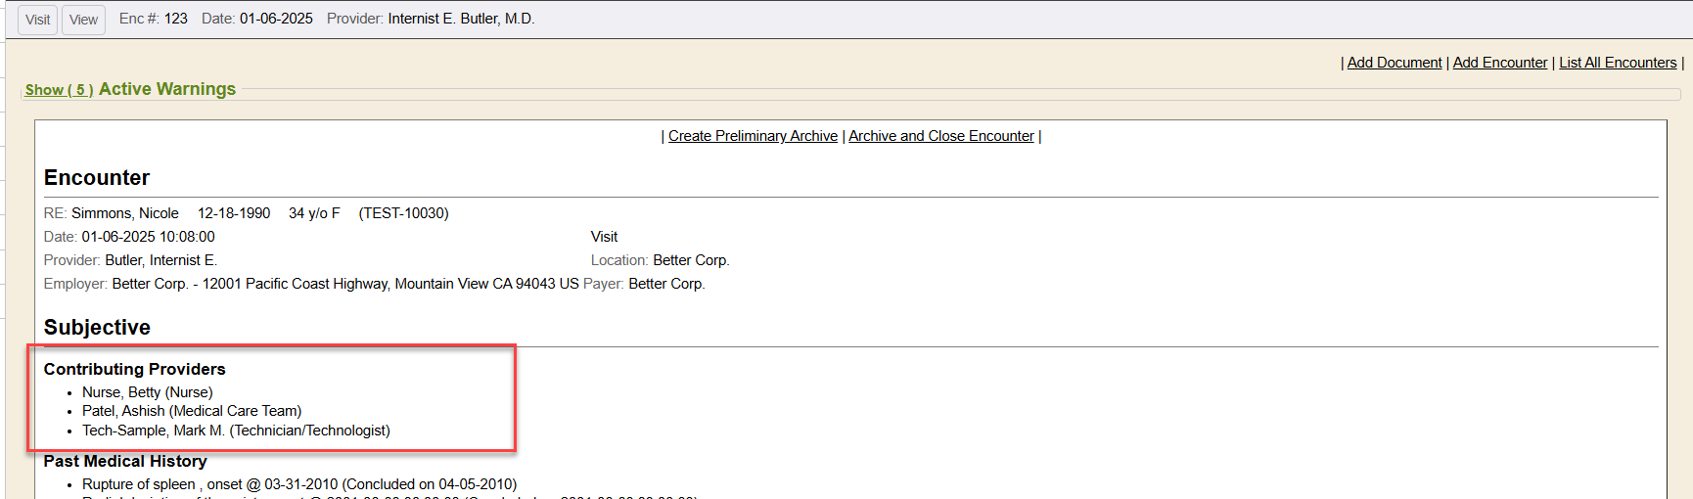Click patient name Simmons, Nicole
This screenshot has width=1693, height=499.
click(x=125, y=213)
